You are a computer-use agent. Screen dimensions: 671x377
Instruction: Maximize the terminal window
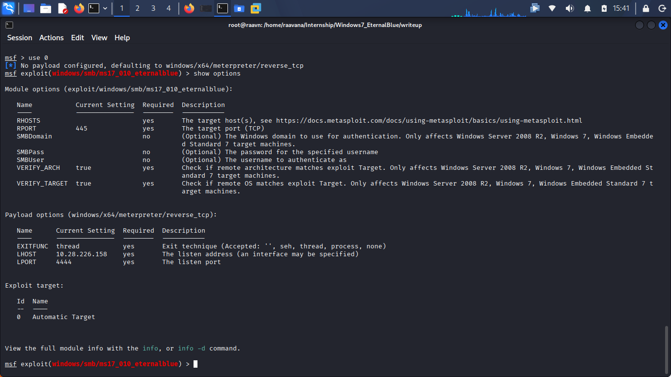[x=651, y=25]
